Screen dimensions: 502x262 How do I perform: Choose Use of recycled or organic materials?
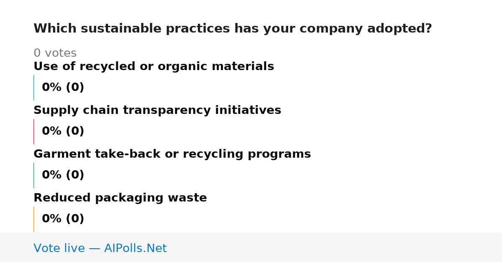(x=154, y=67)
